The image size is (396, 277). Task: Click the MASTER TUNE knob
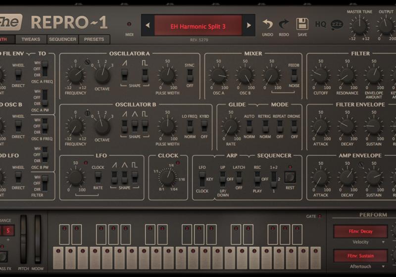(359, 26)
